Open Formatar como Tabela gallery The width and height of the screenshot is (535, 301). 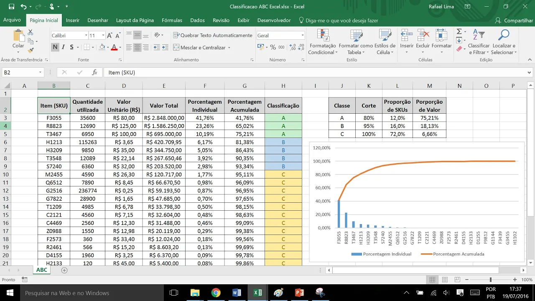[x=356, y=42]
